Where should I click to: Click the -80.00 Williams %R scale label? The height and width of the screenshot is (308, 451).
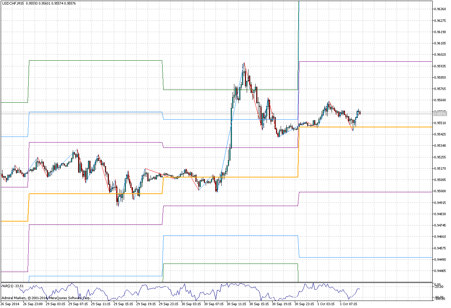point(439,297)
